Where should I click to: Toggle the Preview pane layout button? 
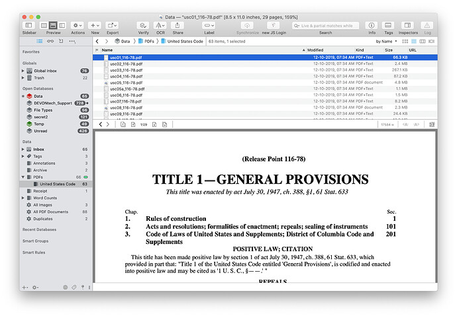click(x=53, y=24)
